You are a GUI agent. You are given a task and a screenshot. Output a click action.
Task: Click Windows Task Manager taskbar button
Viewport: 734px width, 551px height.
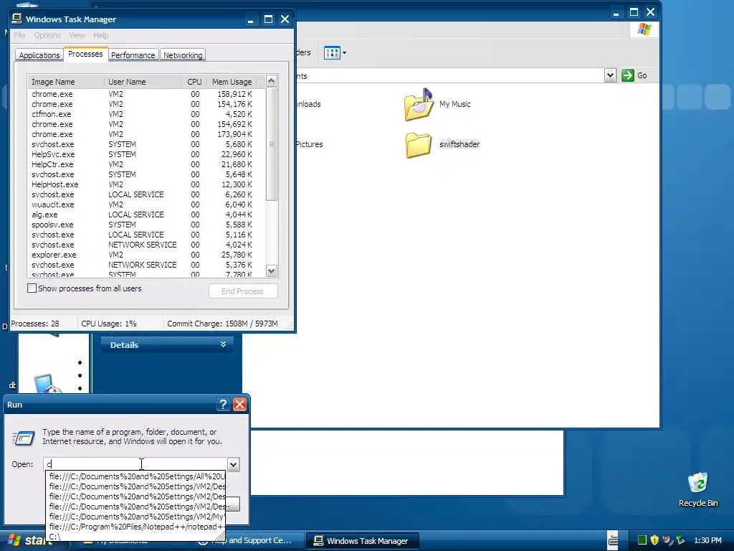[x=362, y=541]
